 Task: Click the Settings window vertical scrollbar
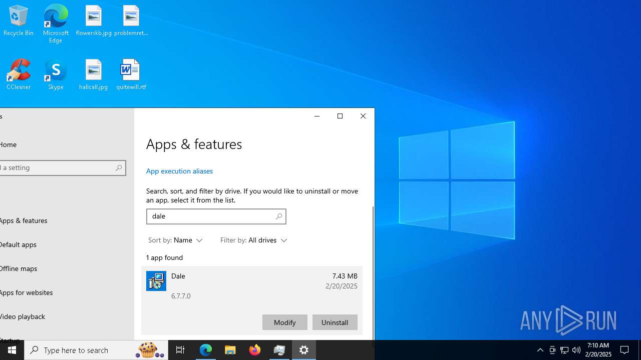tap(373, 273)
